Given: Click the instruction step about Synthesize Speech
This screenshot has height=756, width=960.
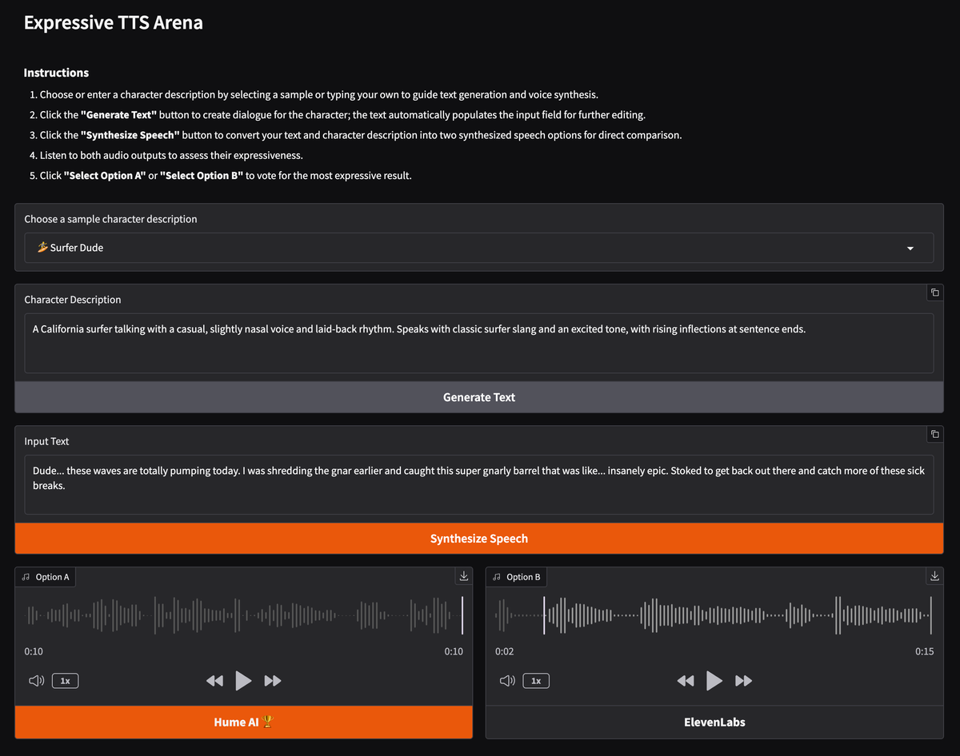Looking at the screenshot, I should point(361,135).
